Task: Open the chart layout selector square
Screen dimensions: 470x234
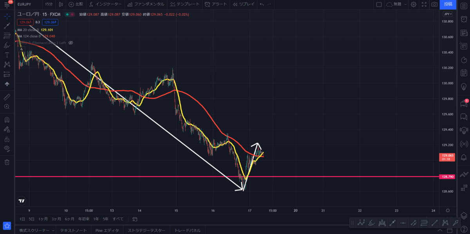Action: [x=379, y=4]
